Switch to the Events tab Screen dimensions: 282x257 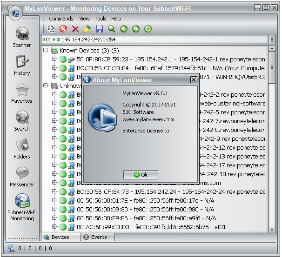click(x=98, y=237)
